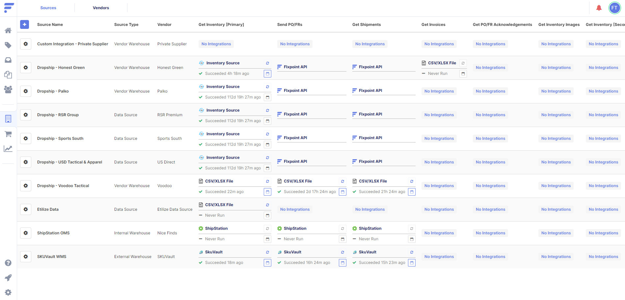Image resolution: width=625 pixels, height=300 pixels.
Task: Click the blue plus button to add a source
Action: click(x=24, y=24)
